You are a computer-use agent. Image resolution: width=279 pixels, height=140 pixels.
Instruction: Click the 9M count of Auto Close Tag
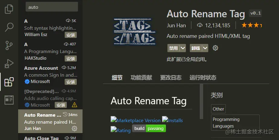(x=73, y=138)
